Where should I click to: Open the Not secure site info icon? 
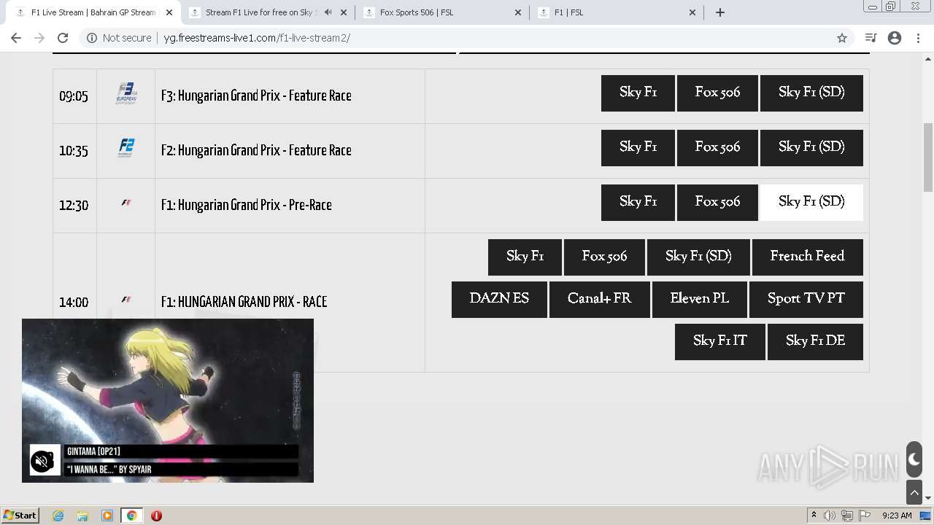tap(92, 38)
